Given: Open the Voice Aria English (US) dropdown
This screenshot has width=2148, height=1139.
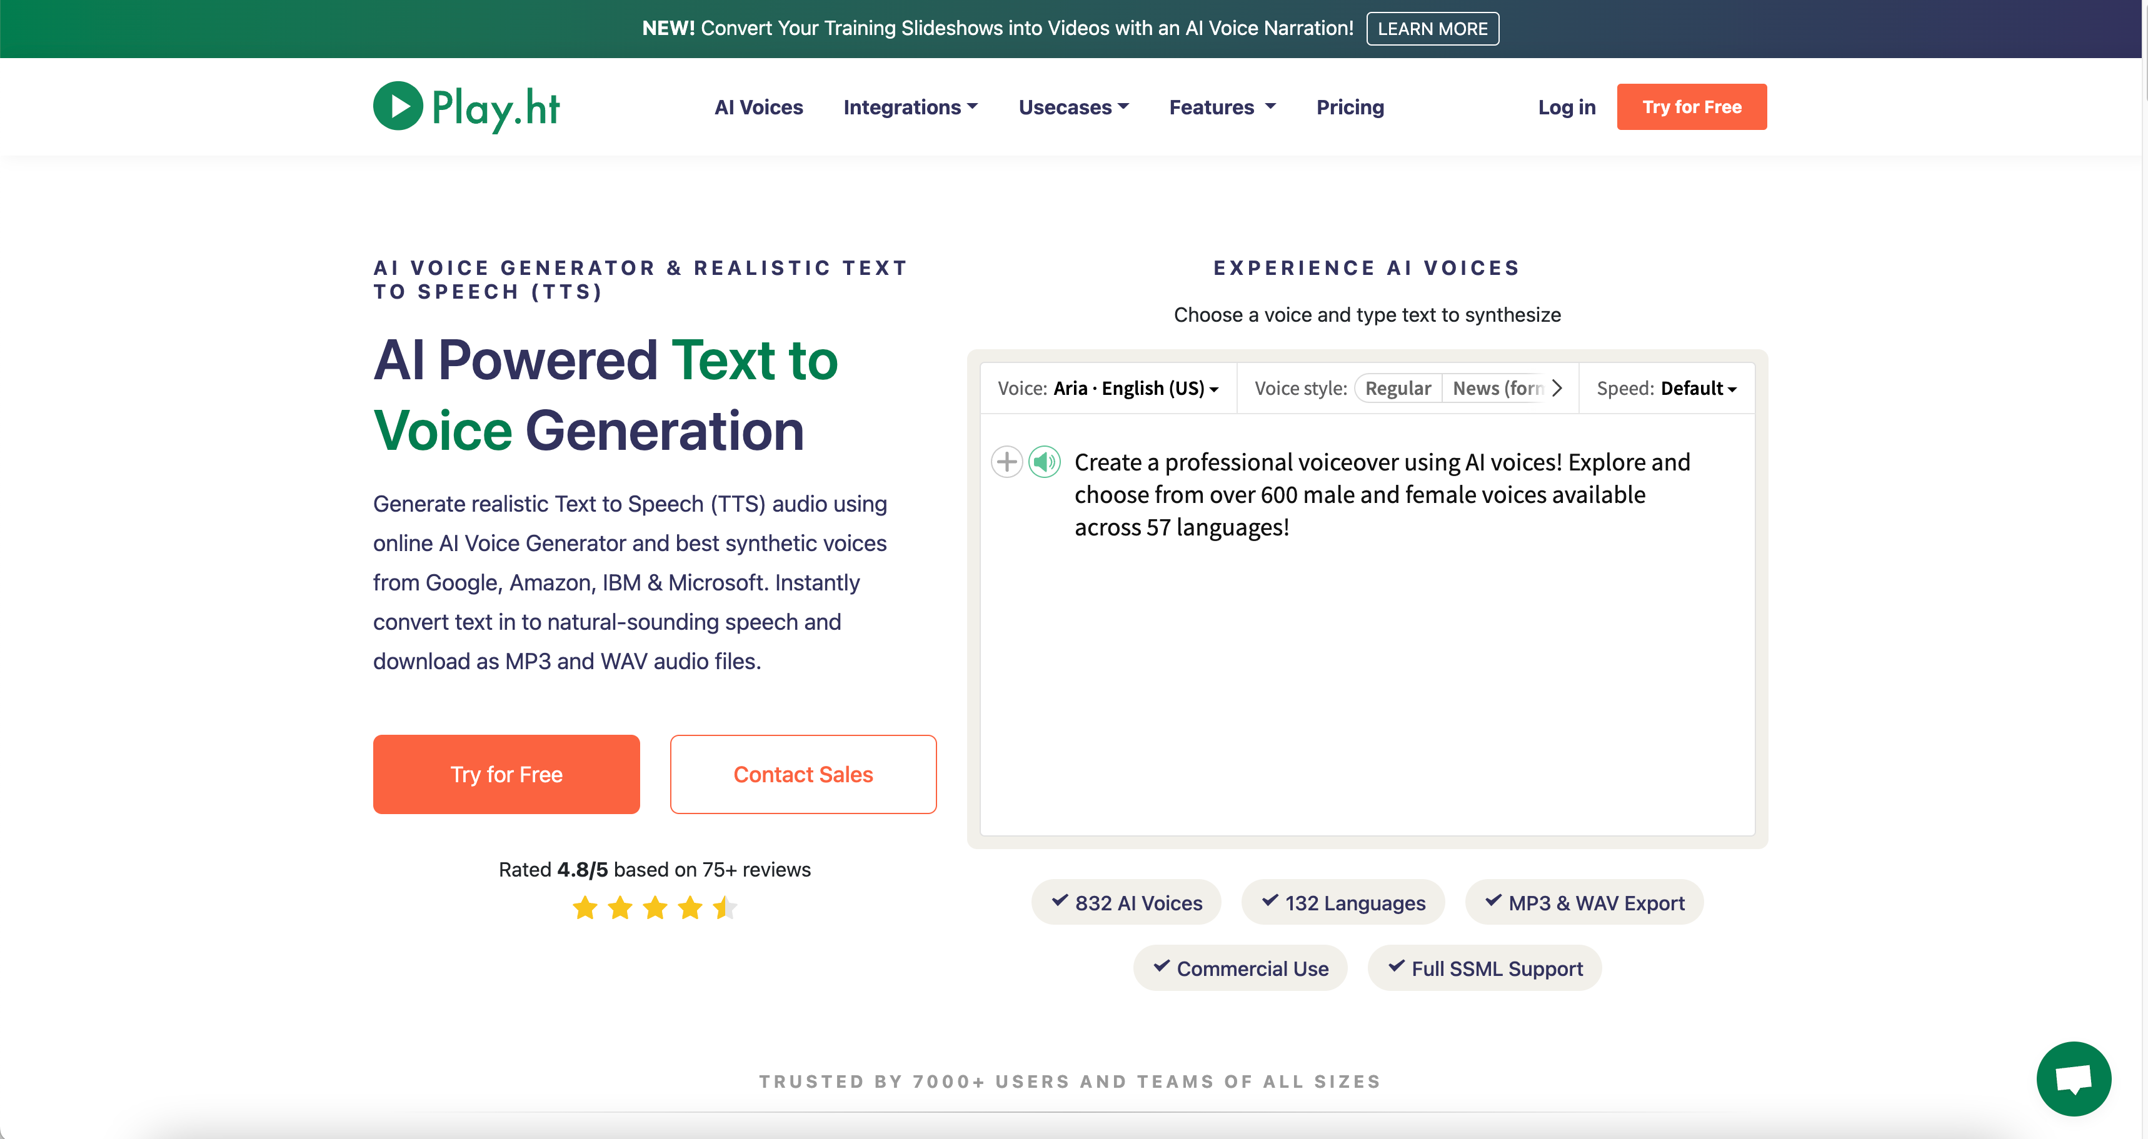Looking at the screenshot, I should click(x=1108, y=388).
